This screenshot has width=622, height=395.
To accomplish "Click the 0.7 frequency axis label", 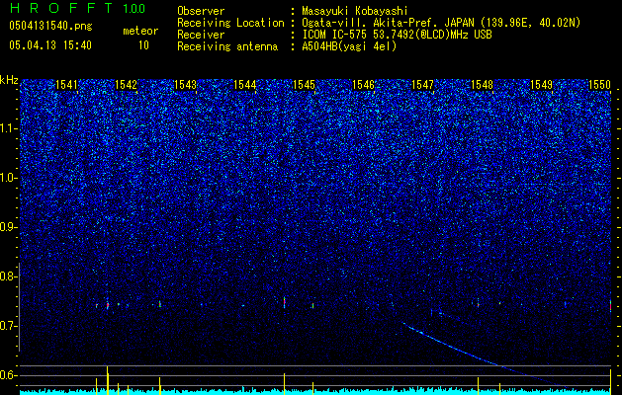I will click(x=8, y=326).
